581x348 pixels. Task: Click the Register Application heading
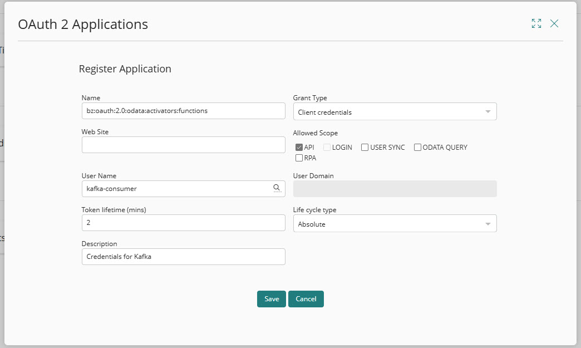(x=125, y=69)
